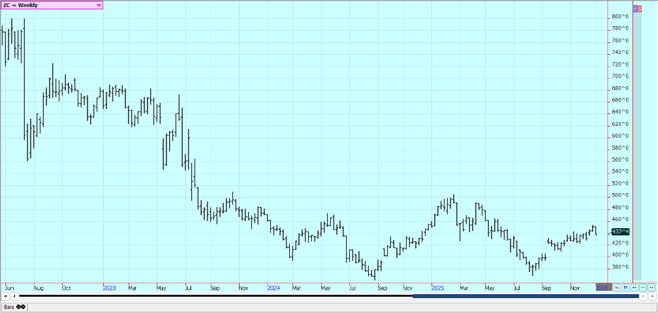658x313 pixels.
Task: Click the 2024 label on time axis
Action: [x=274, y=287]
